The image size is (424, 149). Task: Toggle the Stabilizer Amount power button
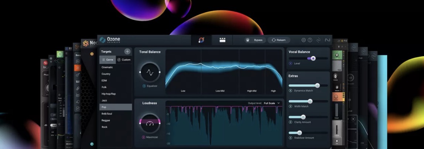point(290,138)
